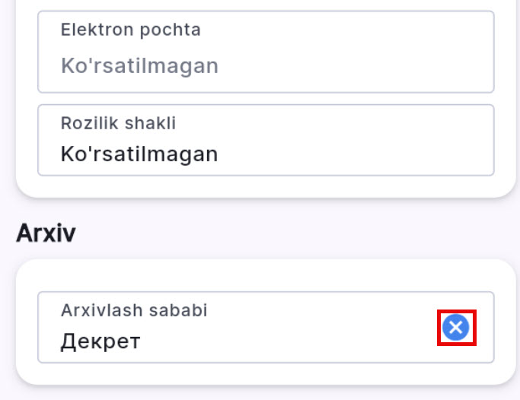Click the empty area beside the Arxiv heading
This screenshot has width=520, height=400.
click(305, 233)
